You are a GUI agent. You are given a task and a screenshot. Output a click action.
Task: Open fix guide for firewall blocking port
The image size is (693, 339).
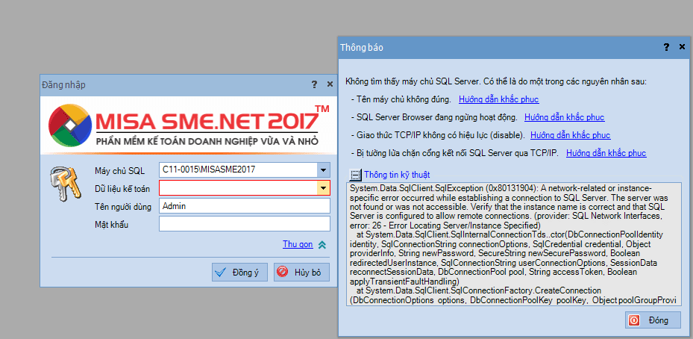[x=606, y=153]
